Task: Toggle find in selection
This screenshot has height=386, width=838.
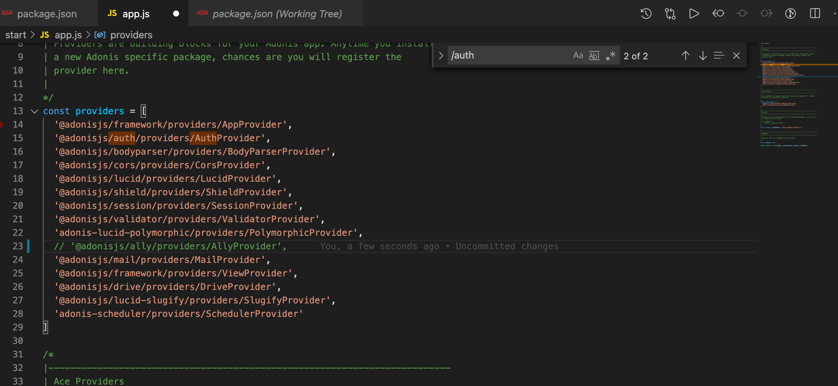Action: point(719,56)
